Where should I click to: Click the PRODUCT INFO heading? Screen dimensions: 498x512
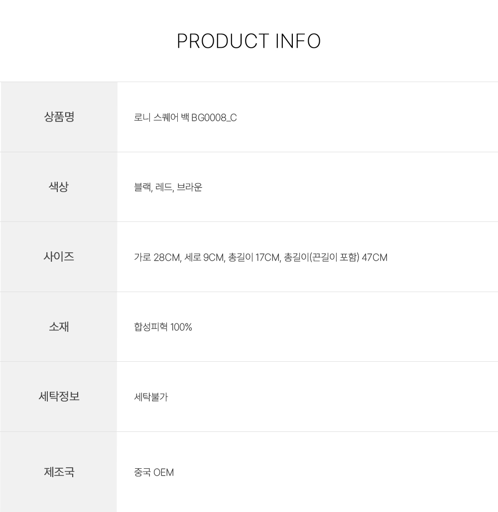[249, 41]
